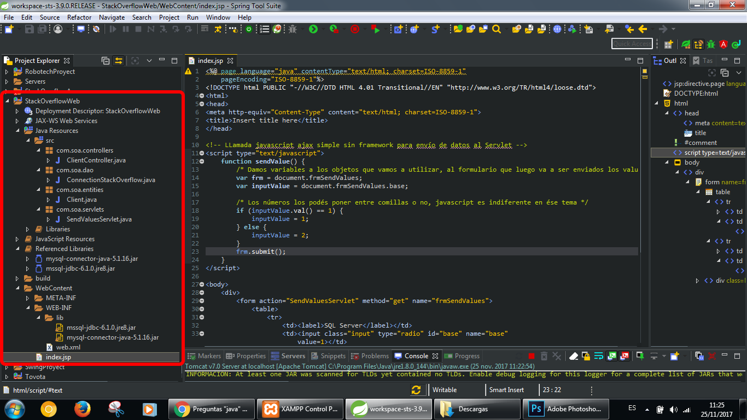The width and height of the screenshot is (747, 420).
Task: Open the Angular perspective red icon
Action: coord(723,44)
